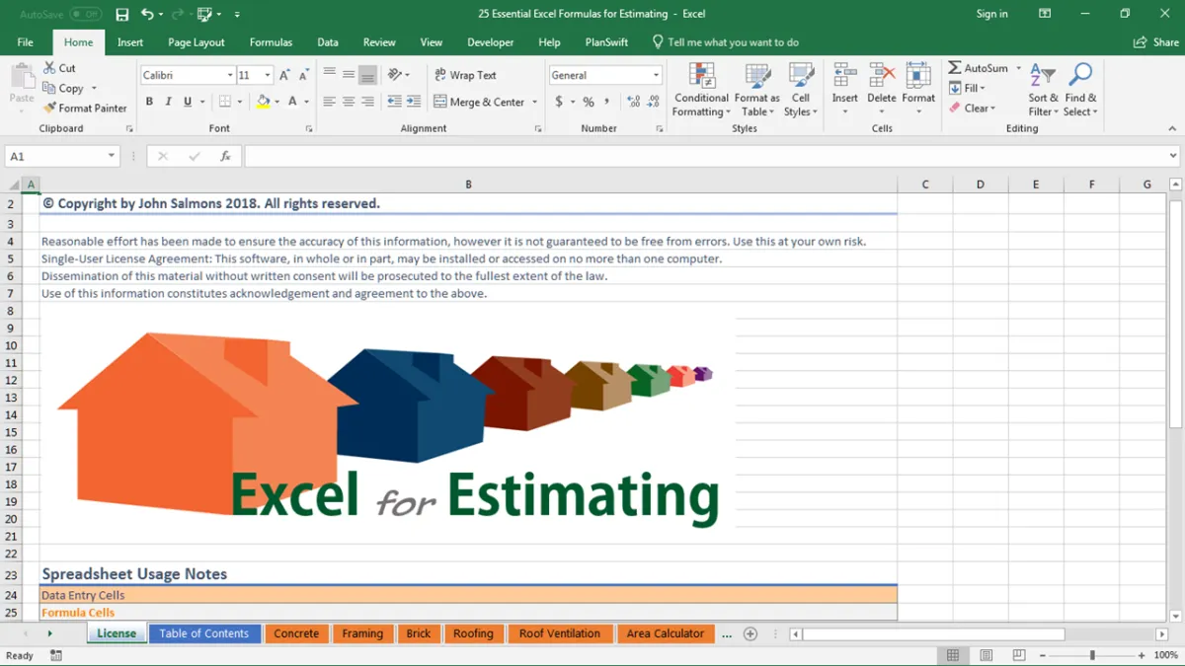This screenshot has width=1185, height=666.
Task: Open Format as Table gallery
Action: [x=756, y=90]
